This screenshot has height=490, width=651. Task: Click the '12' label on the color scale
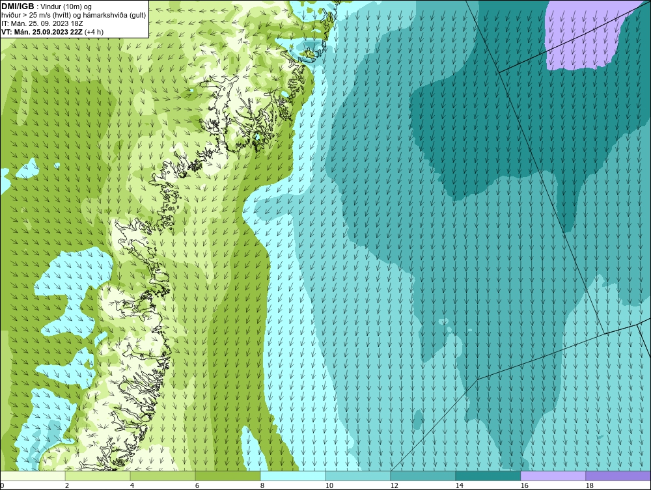[x=395, y=485]
